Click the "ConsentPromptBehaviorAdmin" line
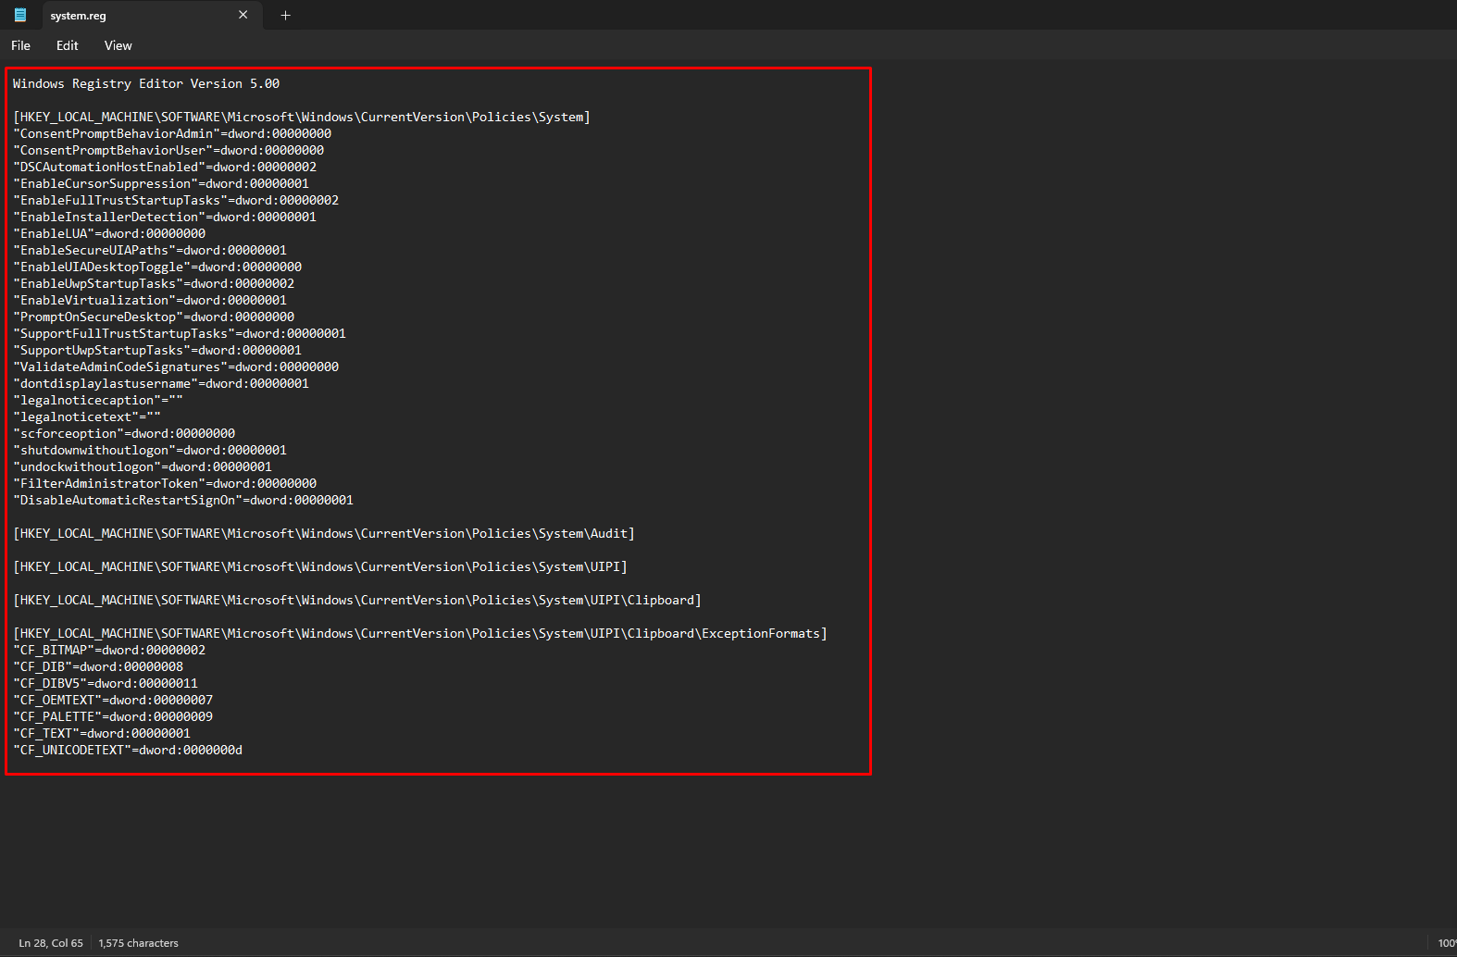The height and width of the screenshot is (957, 1457). (172, 133)
